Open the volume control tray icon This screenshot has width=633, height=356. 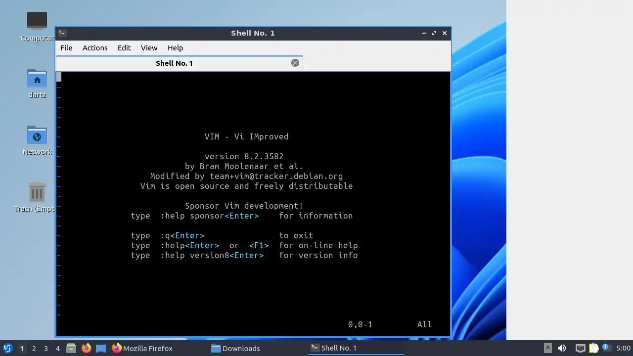click(x=562, y=348)
